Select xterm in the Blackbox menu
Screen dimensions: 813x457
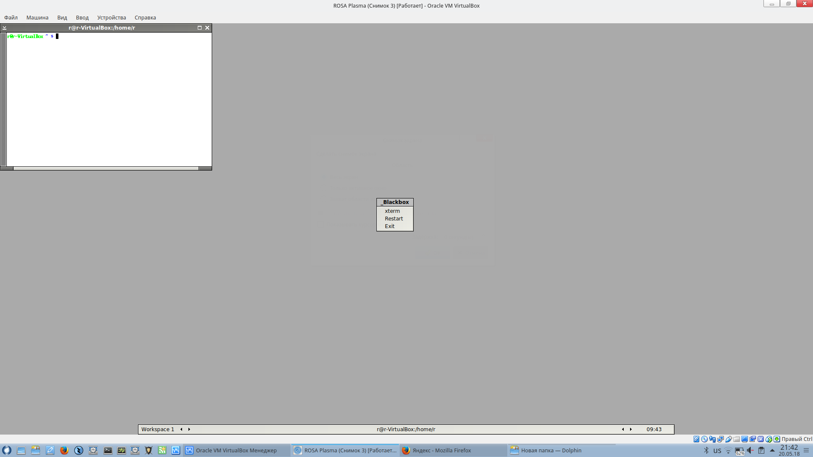pos(392,211)
